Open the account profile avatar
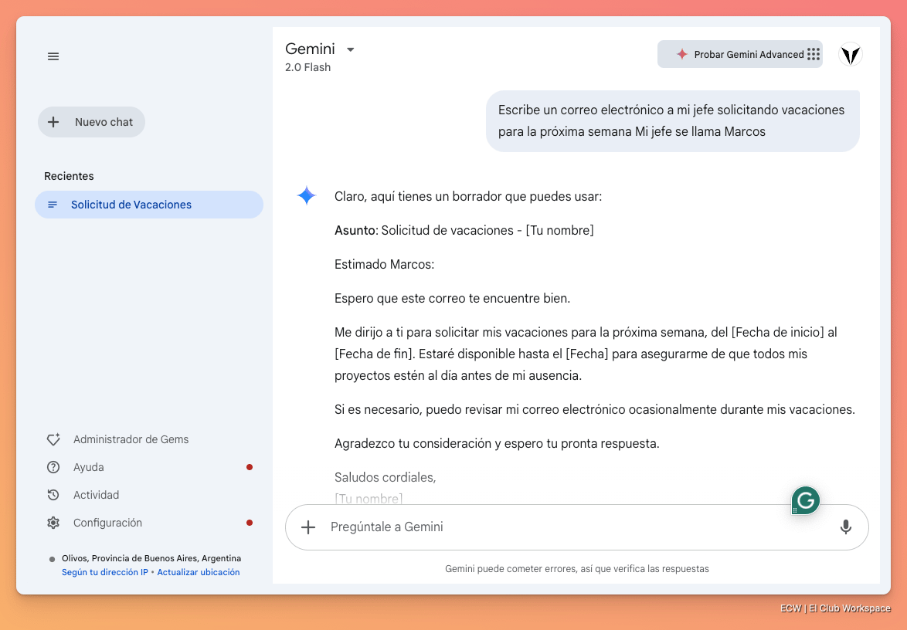Viewport: 907px width, 630px height. point(851,54)
